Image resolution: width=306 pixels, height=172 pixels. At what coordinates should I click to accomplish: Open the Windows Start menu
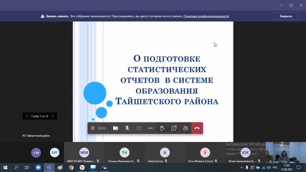coord(5,168)
